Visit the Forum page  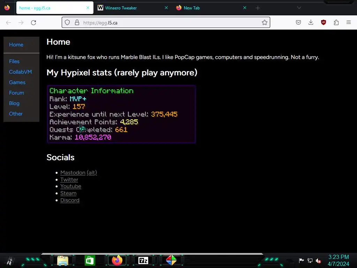16,93
